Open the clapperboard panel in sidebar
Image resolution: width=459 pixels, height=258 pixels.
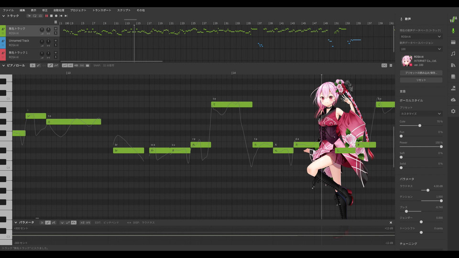click(453, 42)
